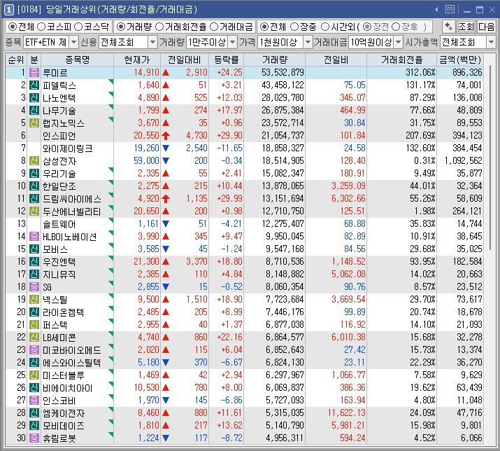Click the green corner marker on 솔트웨어 row
This screenshot has height=451, width=500.
[x=111, y=221]
